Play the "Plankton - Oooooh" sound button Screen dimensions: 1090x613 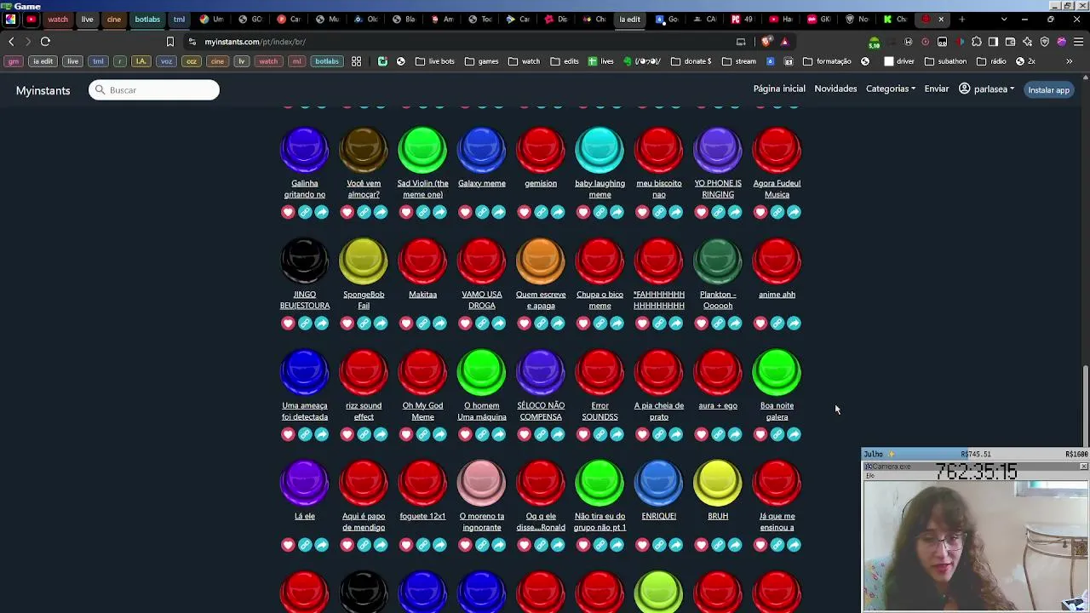pos(718,261)
